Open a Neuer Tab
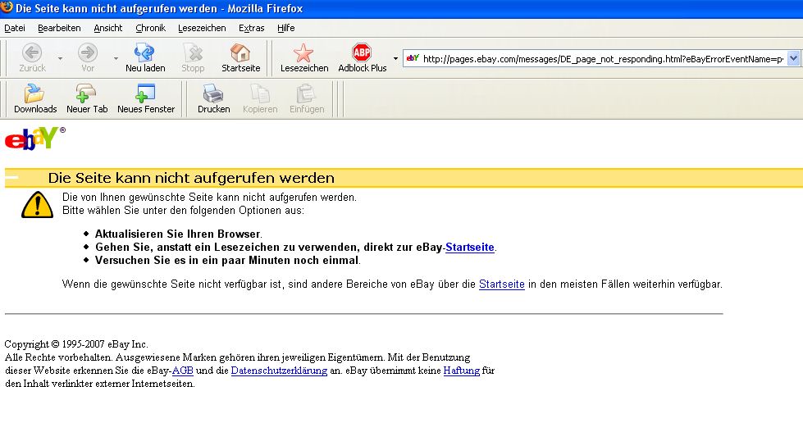803x423 pixels. 87,93
